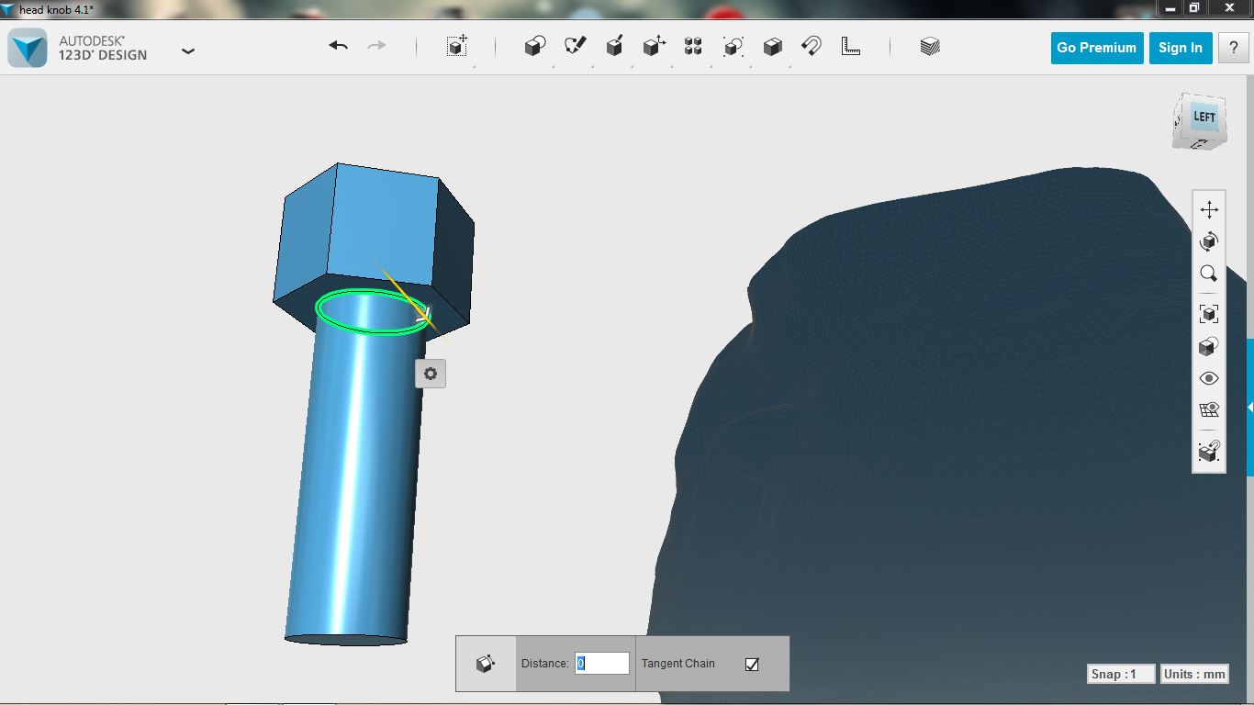This screenshot has width=1254, height=705.
Task: Open the Primitives menu icon
Action: pos(535,46)
